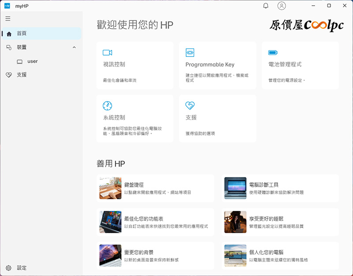
Task: Click the 善用 HP section heading
Action: pyautogui.click(x=111, y=163)
